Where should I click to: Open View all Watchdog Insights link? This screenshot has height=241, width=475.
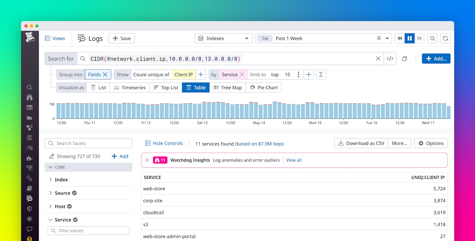293,160
